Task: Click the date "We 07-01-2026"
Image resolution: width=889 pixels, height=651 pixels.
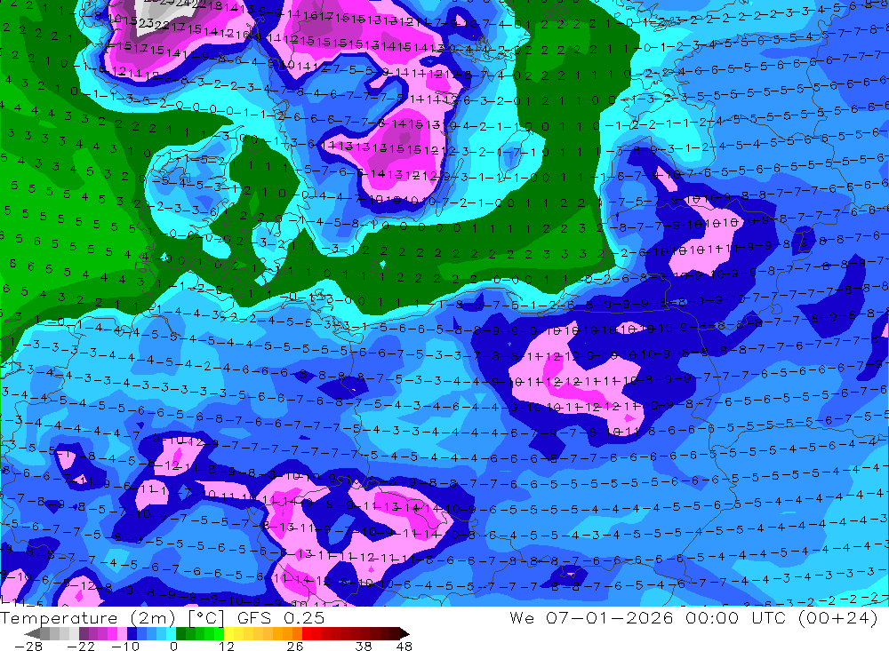Action: [591, 617]
